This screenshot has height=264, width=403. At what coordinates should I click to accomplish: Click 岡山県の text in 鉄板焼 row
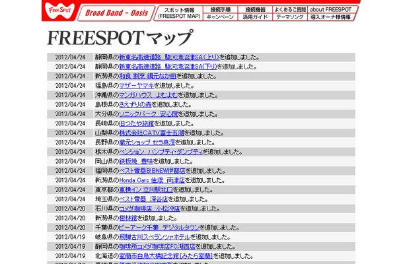point(107,162)
